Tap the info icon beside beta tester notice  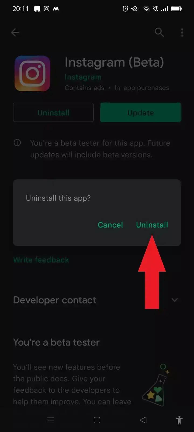(x=17, y=143)
